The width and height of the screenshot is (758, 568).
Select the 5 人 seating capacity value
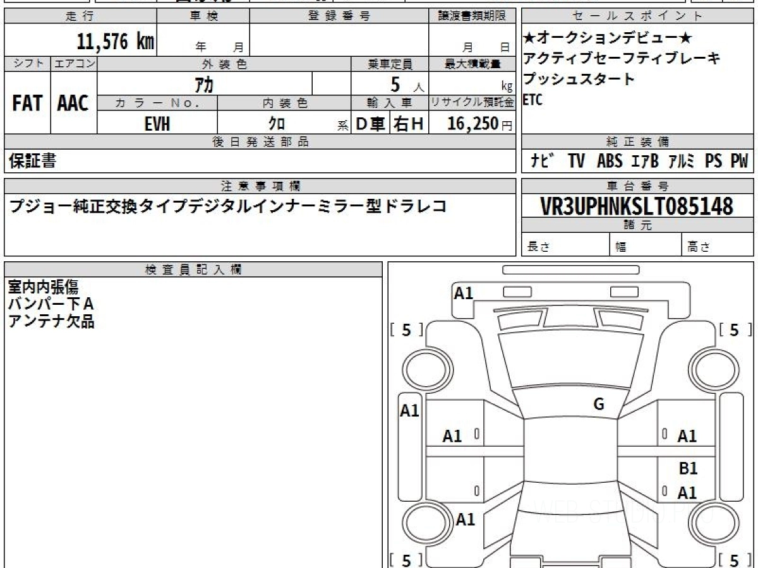click(x=407, y=85)
